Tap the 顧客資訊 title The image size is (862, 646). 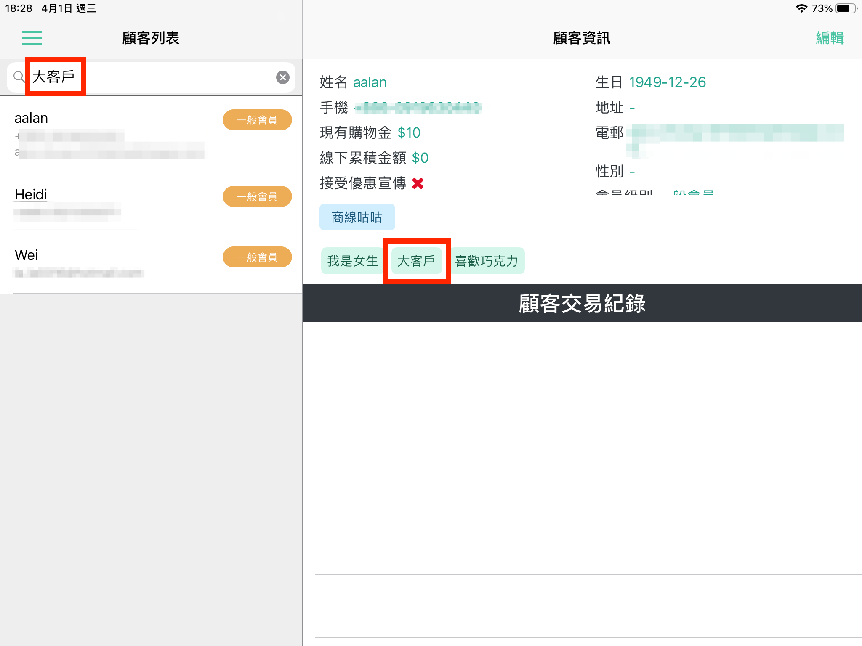click(x=582, y=38)
